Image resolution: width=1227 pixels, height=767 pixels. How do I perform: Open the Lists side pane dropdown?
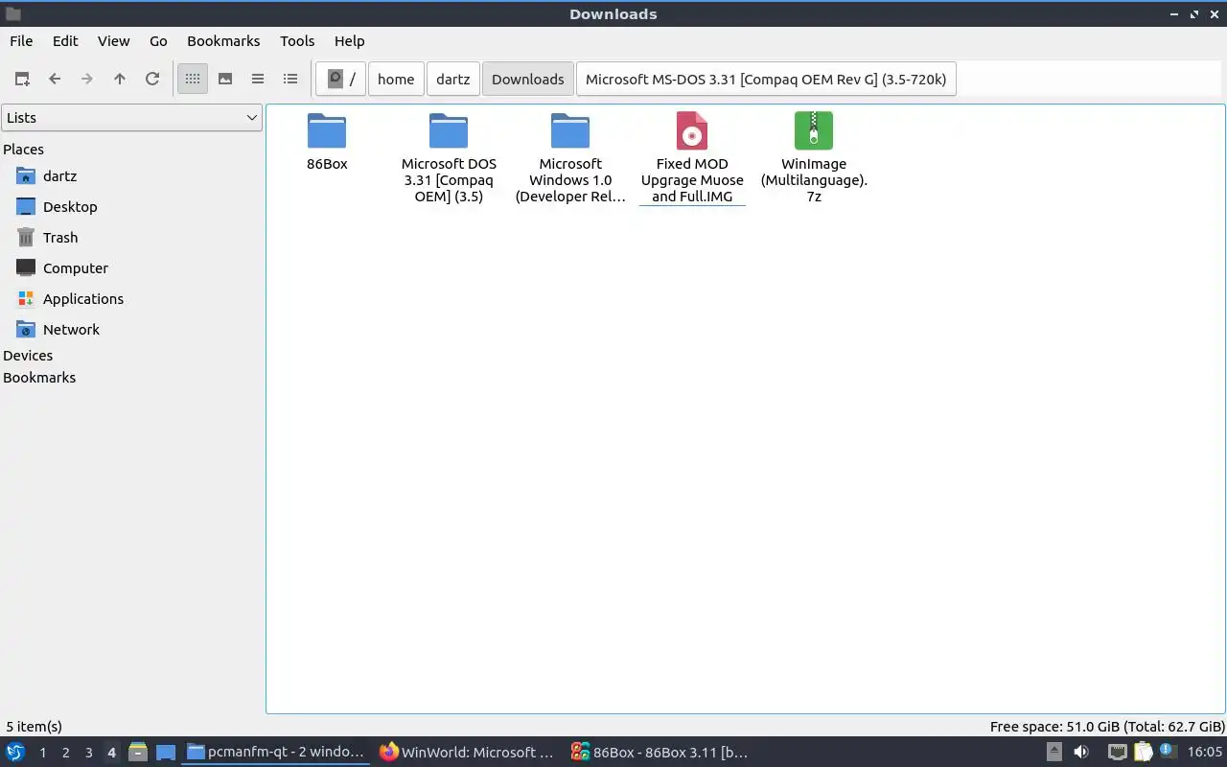tap(131, 118)
